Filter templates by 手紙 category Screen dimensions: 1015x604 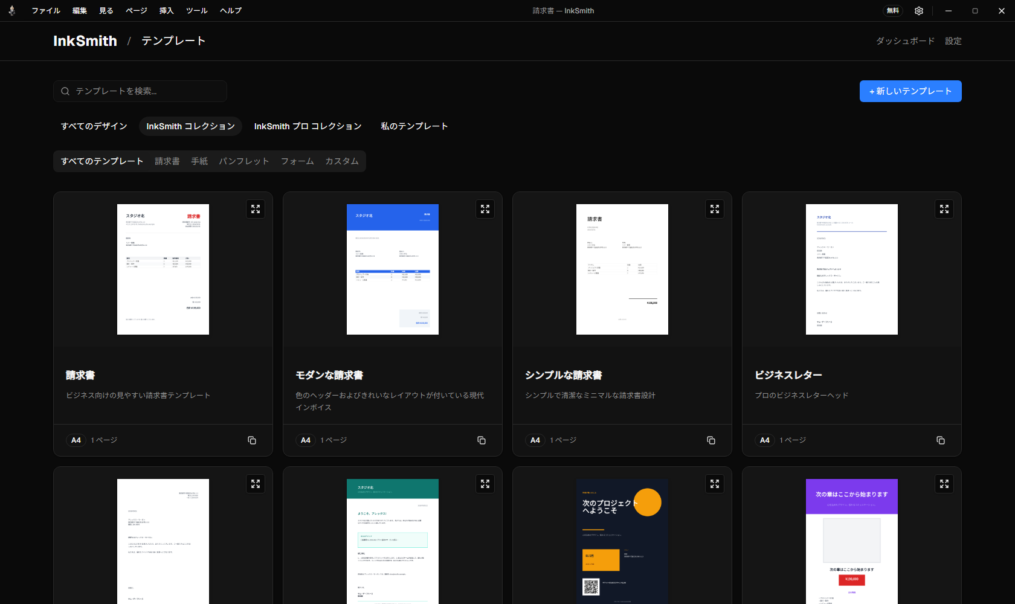pyautogui.click(x=199, y=161)
